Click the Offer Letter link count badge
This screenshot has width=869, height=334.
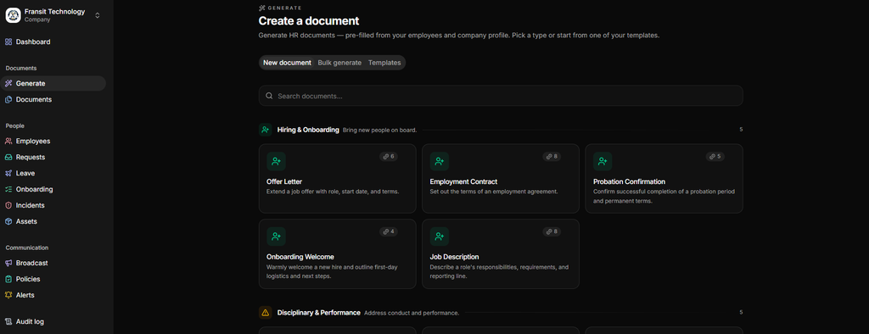coord(389,157)
